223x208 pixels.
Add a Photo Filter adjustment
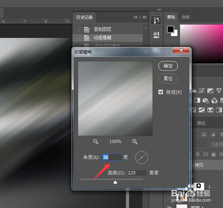point(206,100)
